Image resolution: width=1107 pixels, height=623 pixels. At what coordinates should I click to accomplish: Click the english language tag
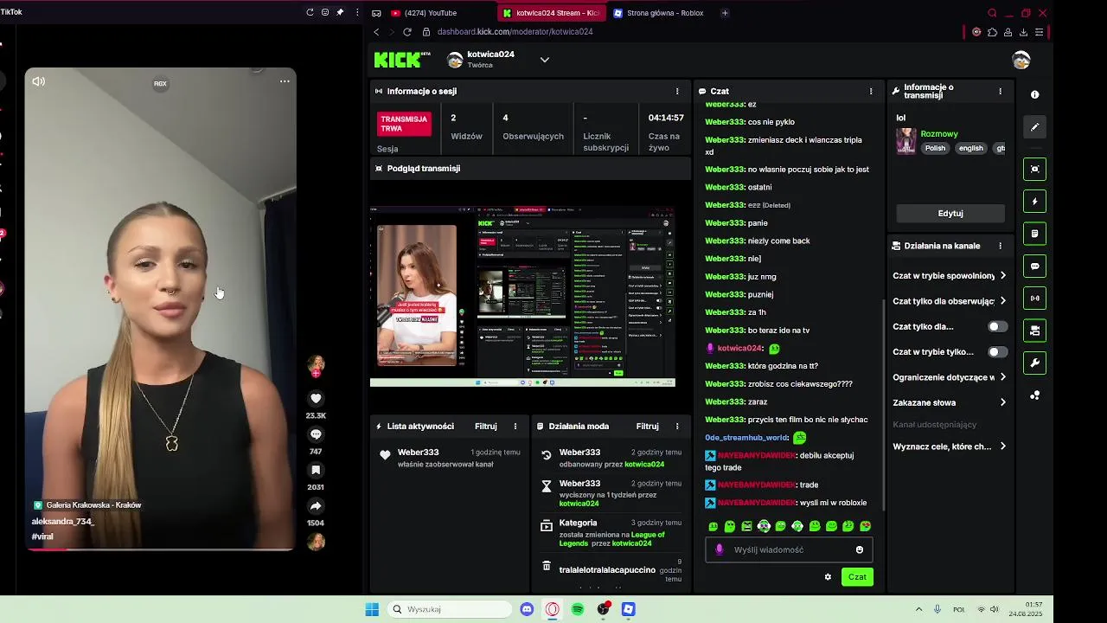[970, 148]
